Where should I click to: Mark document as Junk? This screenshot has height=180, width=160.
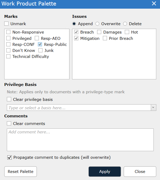tap(40, 50)
